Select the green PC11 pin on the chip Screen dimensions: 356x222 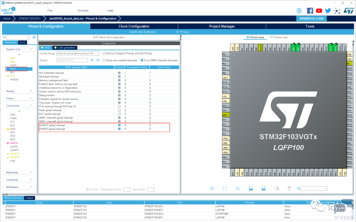tap(331, 48)
